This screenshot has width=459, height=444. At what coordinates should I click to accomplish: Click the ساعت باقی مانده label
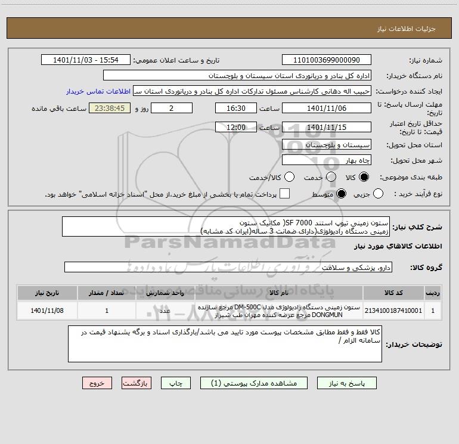tap(59, 108)
